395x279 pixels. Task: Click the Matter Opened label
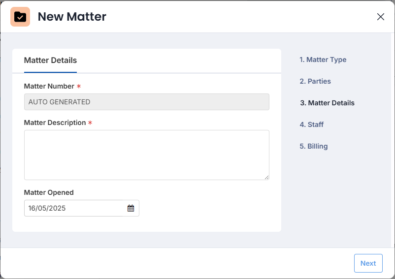point(49,192)
